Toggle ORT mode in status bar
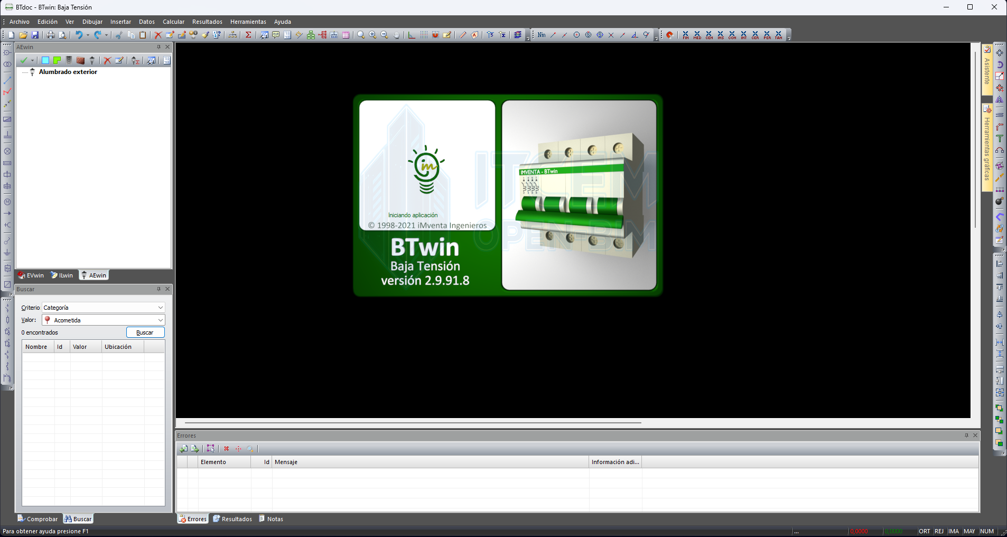1007x537 pixels. tap(924, 531)
